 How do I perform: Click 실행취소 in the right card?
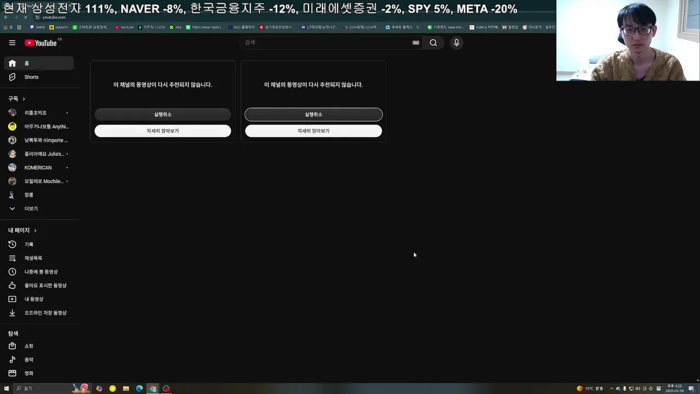click(313, 114)
